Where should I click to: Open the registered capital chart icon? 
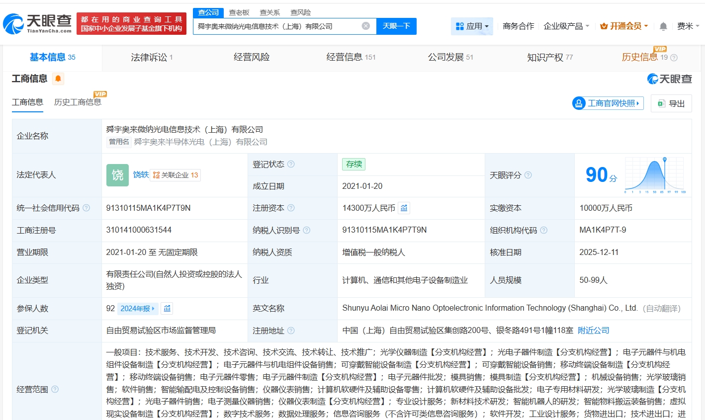(x=404, y=208)
